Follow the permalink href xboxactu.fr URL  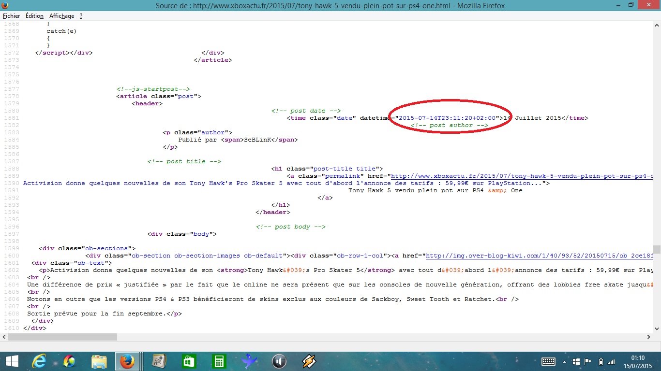tap(522, 176)
